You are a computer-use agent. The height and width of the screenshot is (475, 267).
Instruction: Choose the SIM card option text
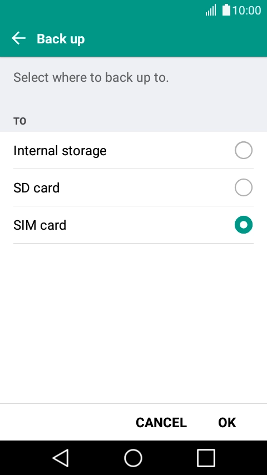click(x=39, y=225)
